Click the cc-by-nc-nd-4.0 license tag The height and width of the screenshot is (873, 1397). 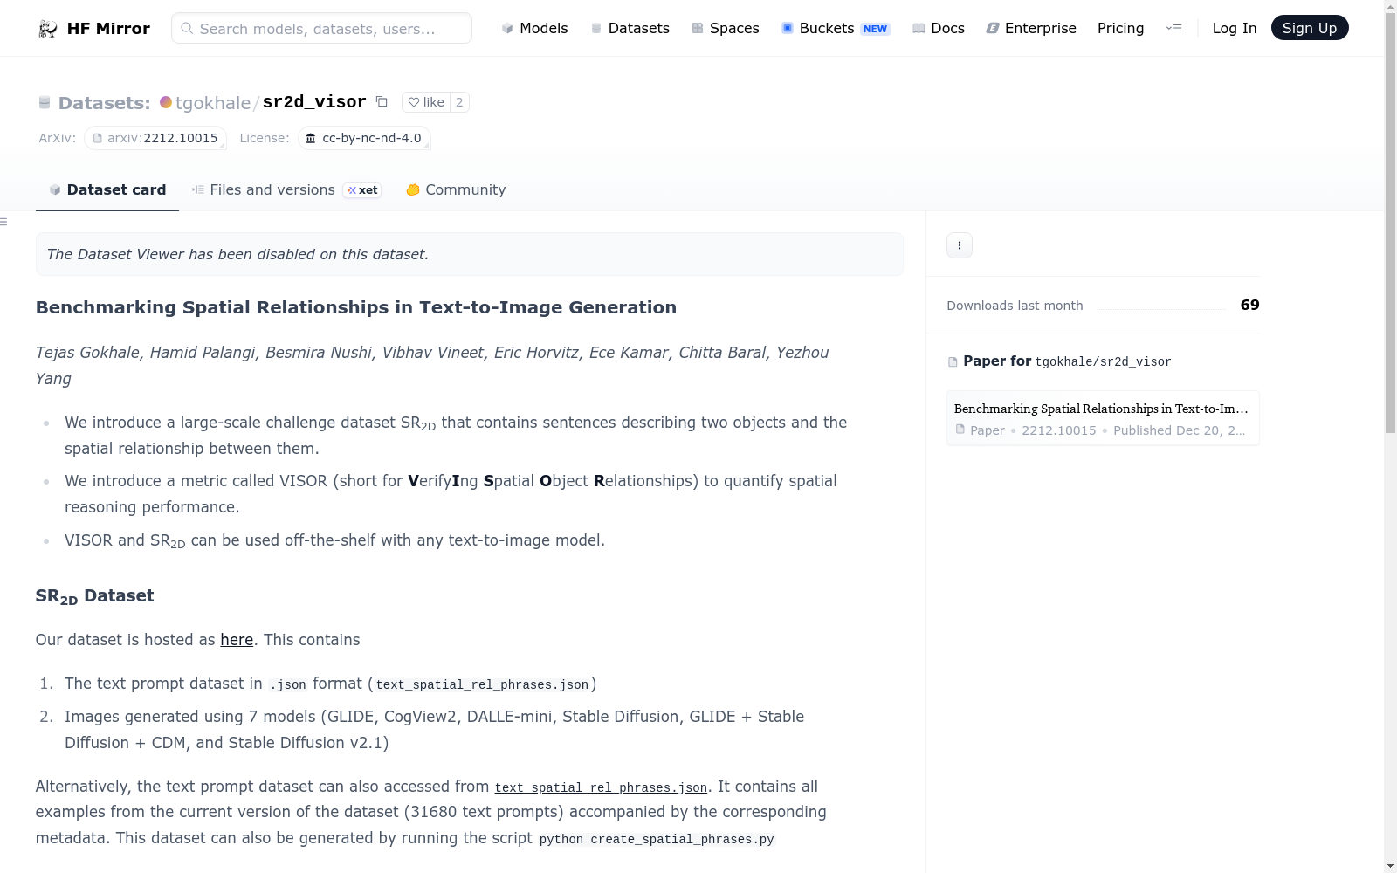[364, 138]
